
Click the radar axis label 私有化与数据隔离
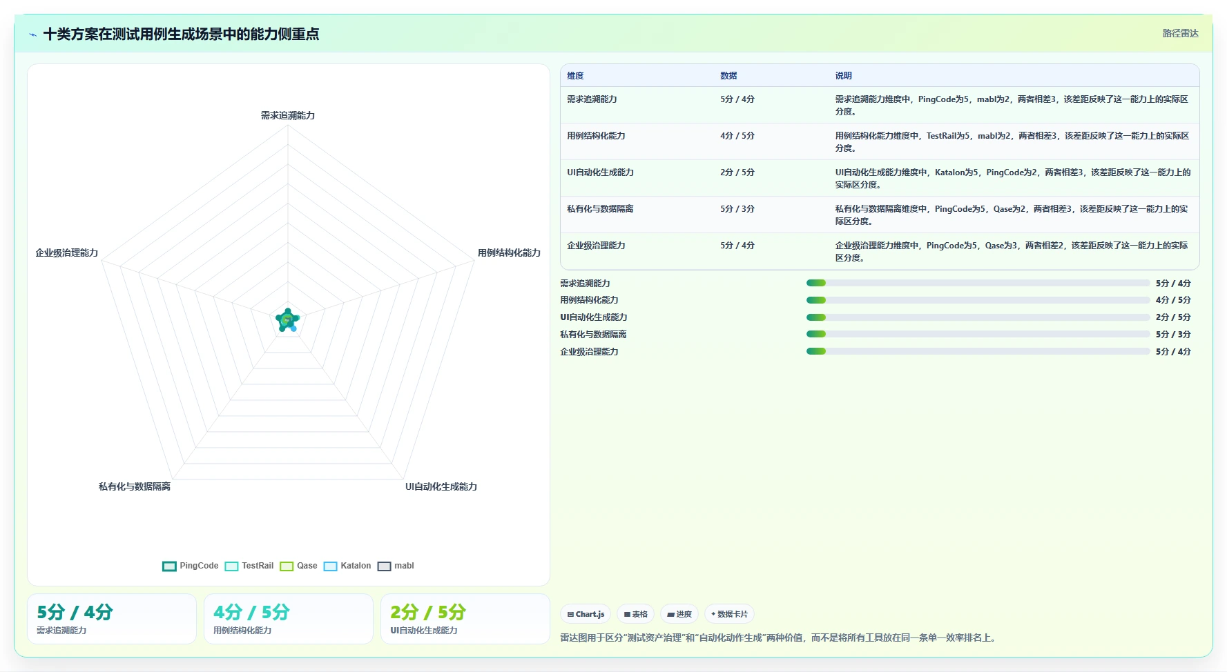click(x=135, y=486)
